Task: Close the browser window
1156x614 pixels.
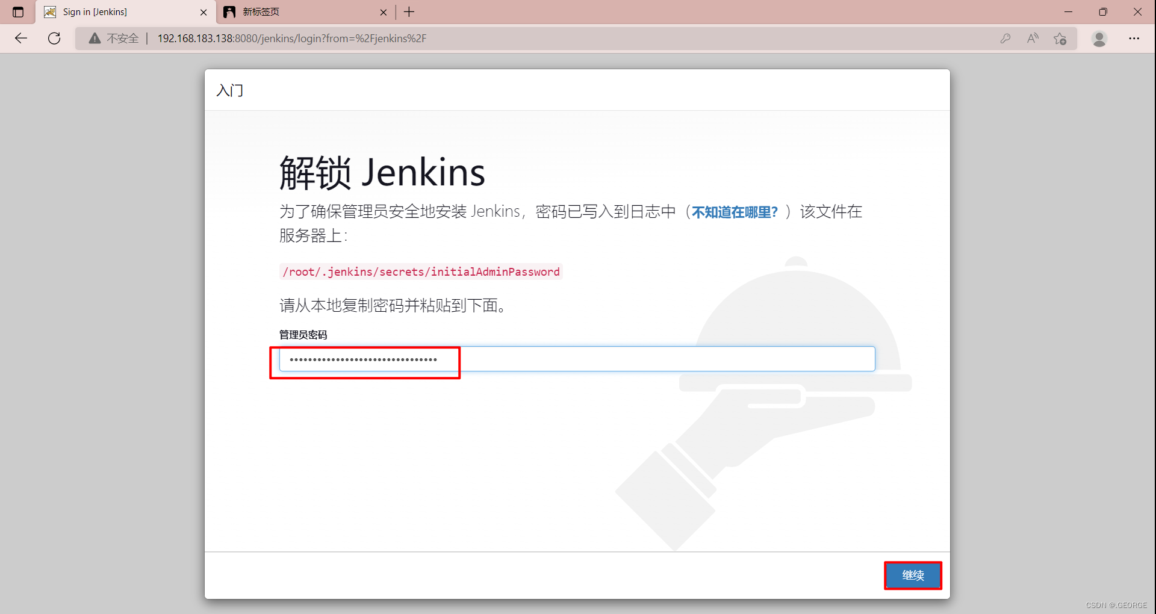Action: [x=1137, y=12]
